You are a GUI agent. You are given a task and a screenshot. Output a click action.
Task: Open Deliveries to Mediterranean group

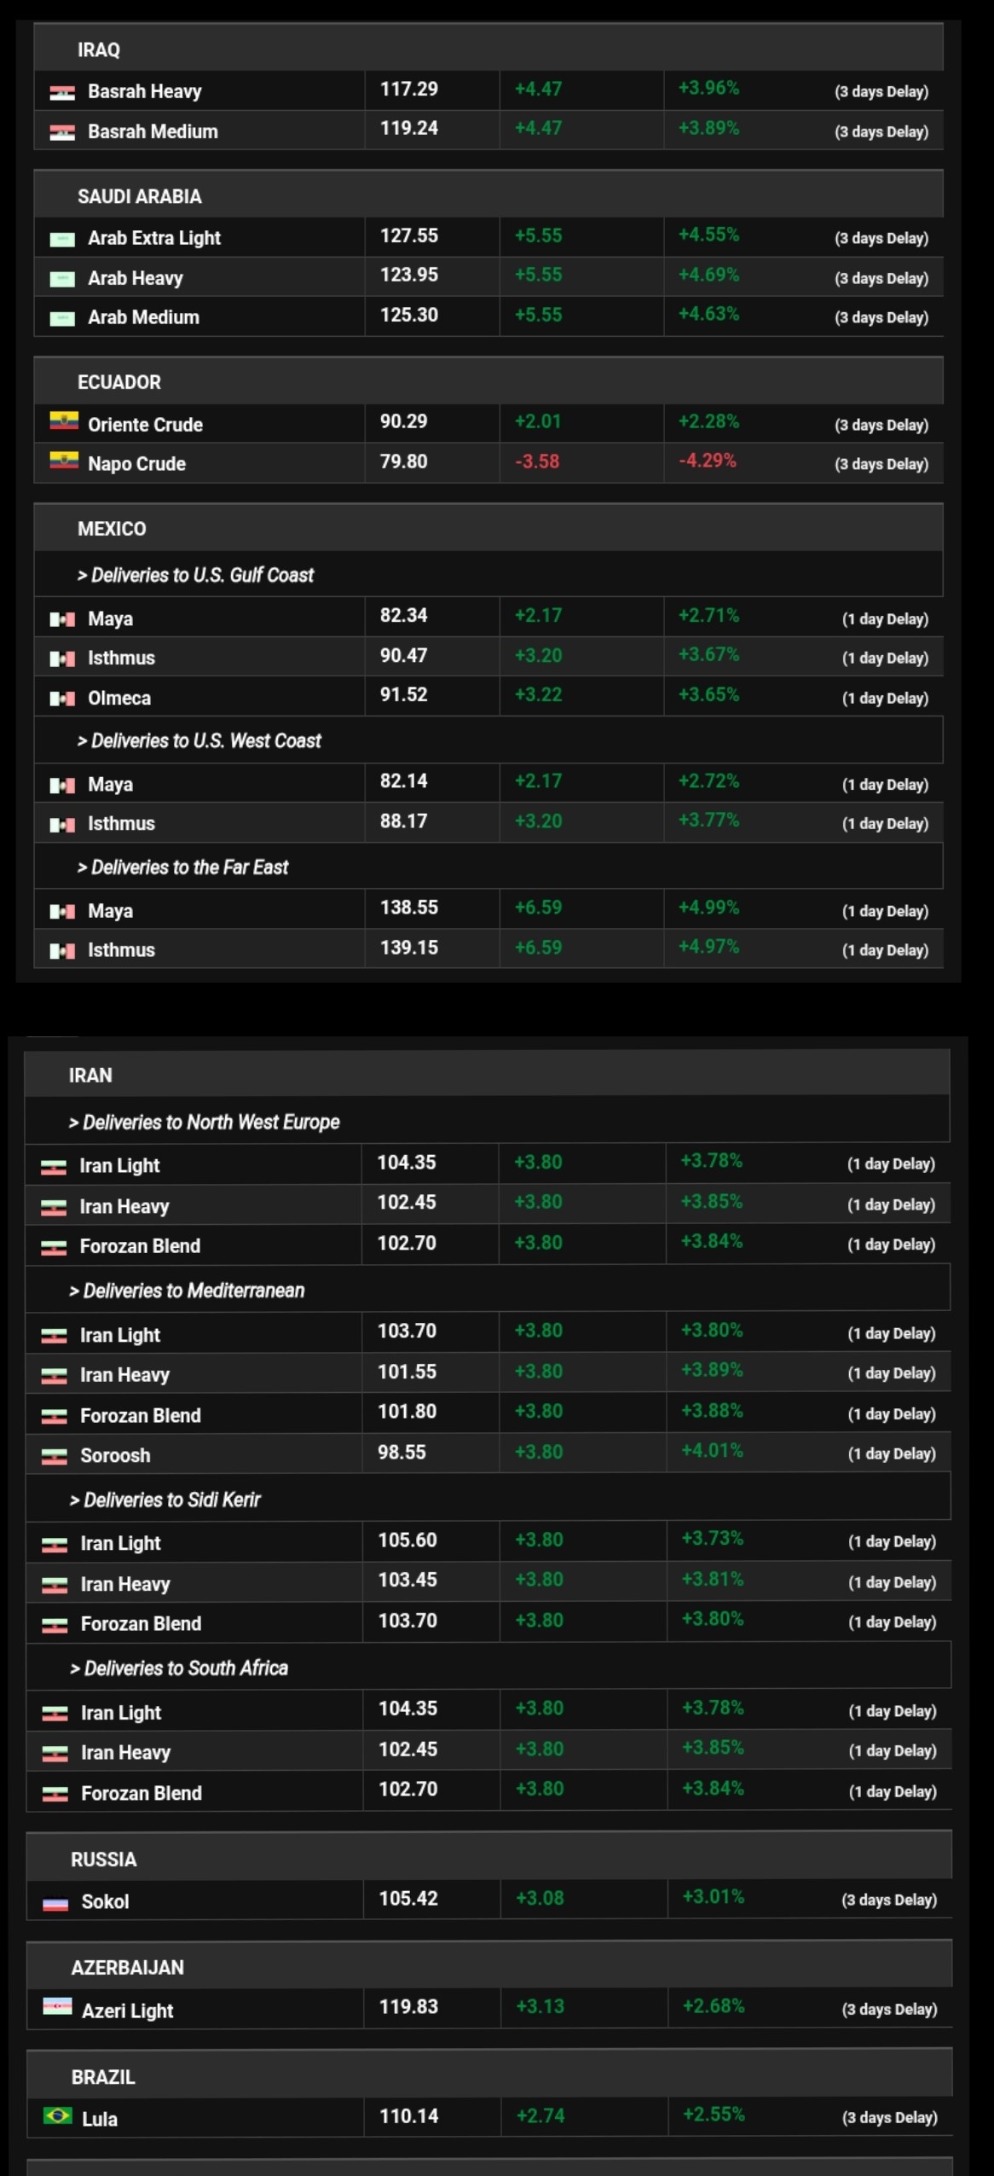click(187, 1291)
